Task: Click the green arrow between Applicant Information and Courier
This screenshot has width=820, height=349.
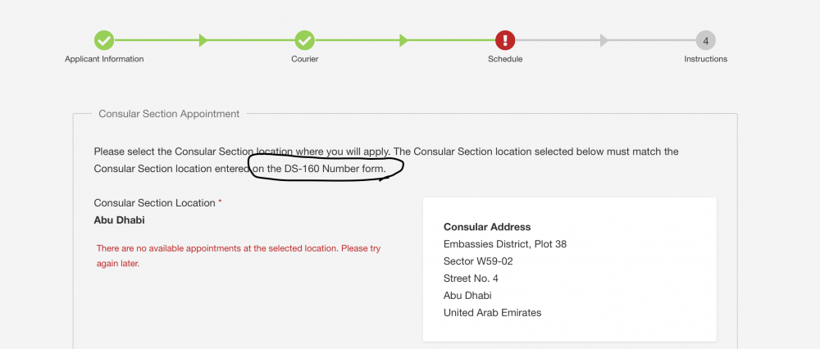Action: tap(203, 40)
